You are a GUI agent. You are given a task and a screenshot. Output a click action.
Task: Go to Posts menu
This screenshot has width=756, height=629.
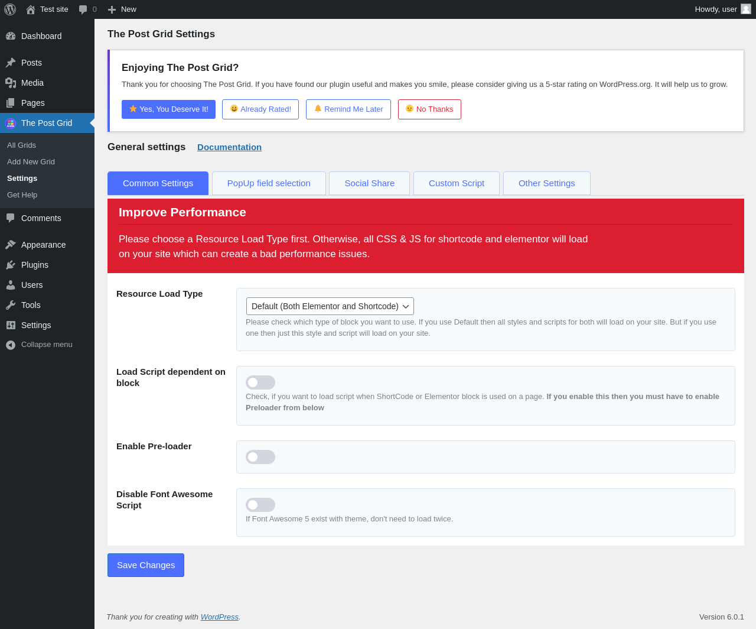pyautogui.click(x=47, y=63)
